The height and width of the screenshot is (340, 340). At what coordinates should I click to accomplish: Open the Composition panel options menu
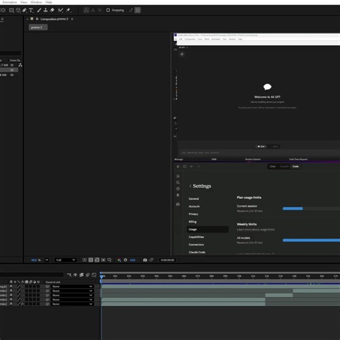(72, 19)
